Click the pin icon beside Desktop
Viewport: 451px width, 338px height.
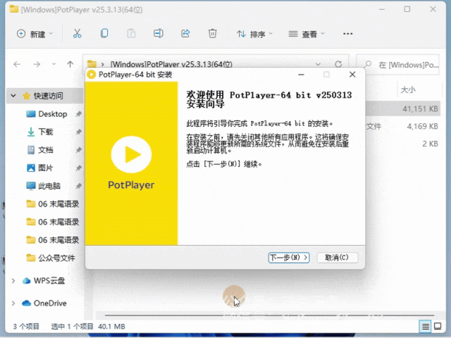[78, 114]
